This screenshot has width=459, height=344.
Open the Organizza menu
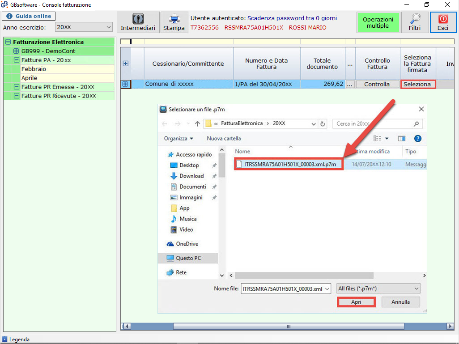click(x=178, y=139)
